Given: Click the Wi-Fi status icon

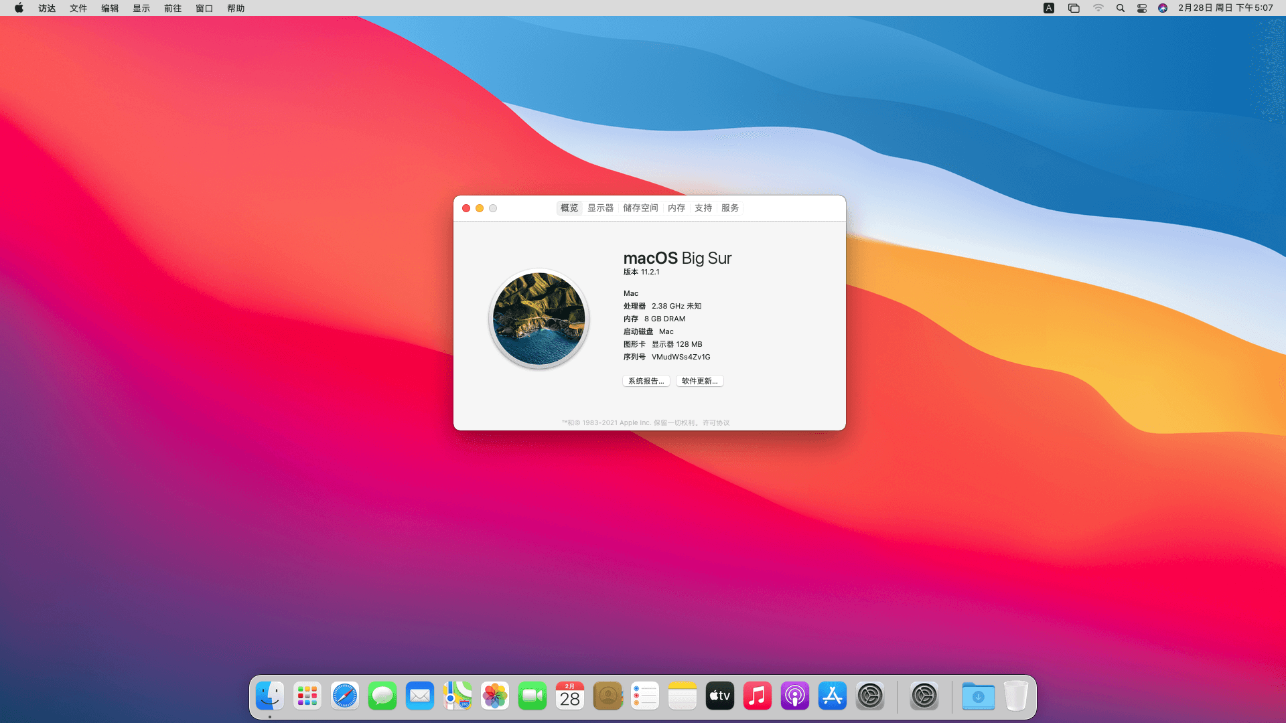Looking at the screenshot, I should click(1098, 8).
